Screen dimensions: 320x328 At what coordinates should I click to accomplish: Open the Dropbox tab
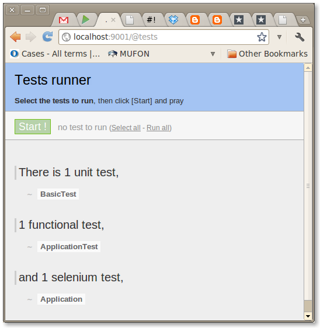173,20
